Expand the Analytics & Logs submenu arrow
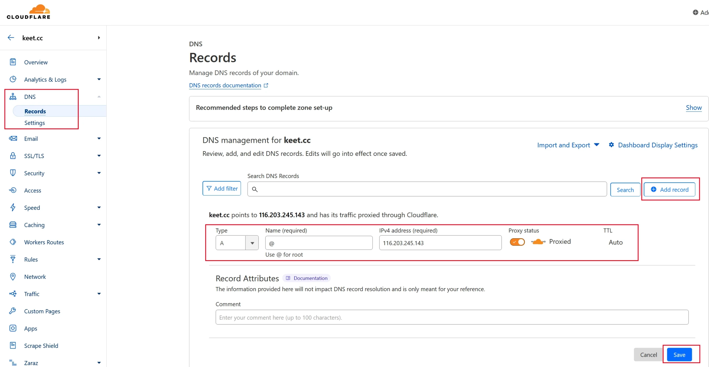This screenshot has width=709, height=367. pyautogui.click(x=99, y=79)
